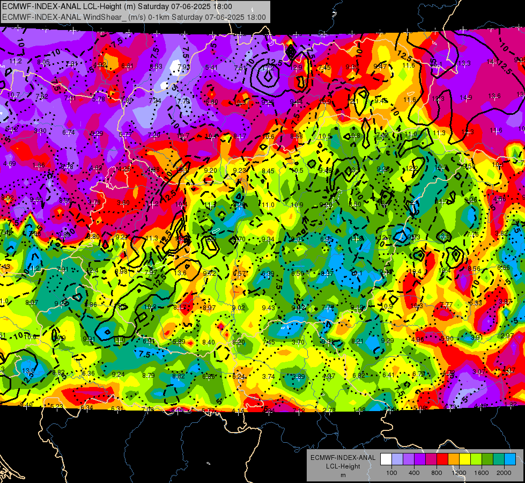Click the vivid violet swatch right of 400
Viewport: 525px width, 483px height.
click(x=420, y=459)
